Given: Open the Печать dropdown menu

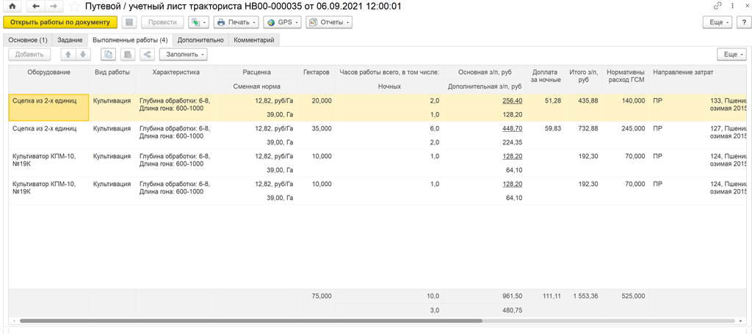Looking at the screenshot, I should 235,23.
